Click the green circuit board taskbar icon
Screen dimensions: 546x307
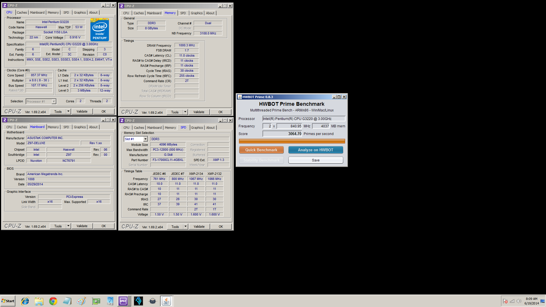tap(96, 301)
